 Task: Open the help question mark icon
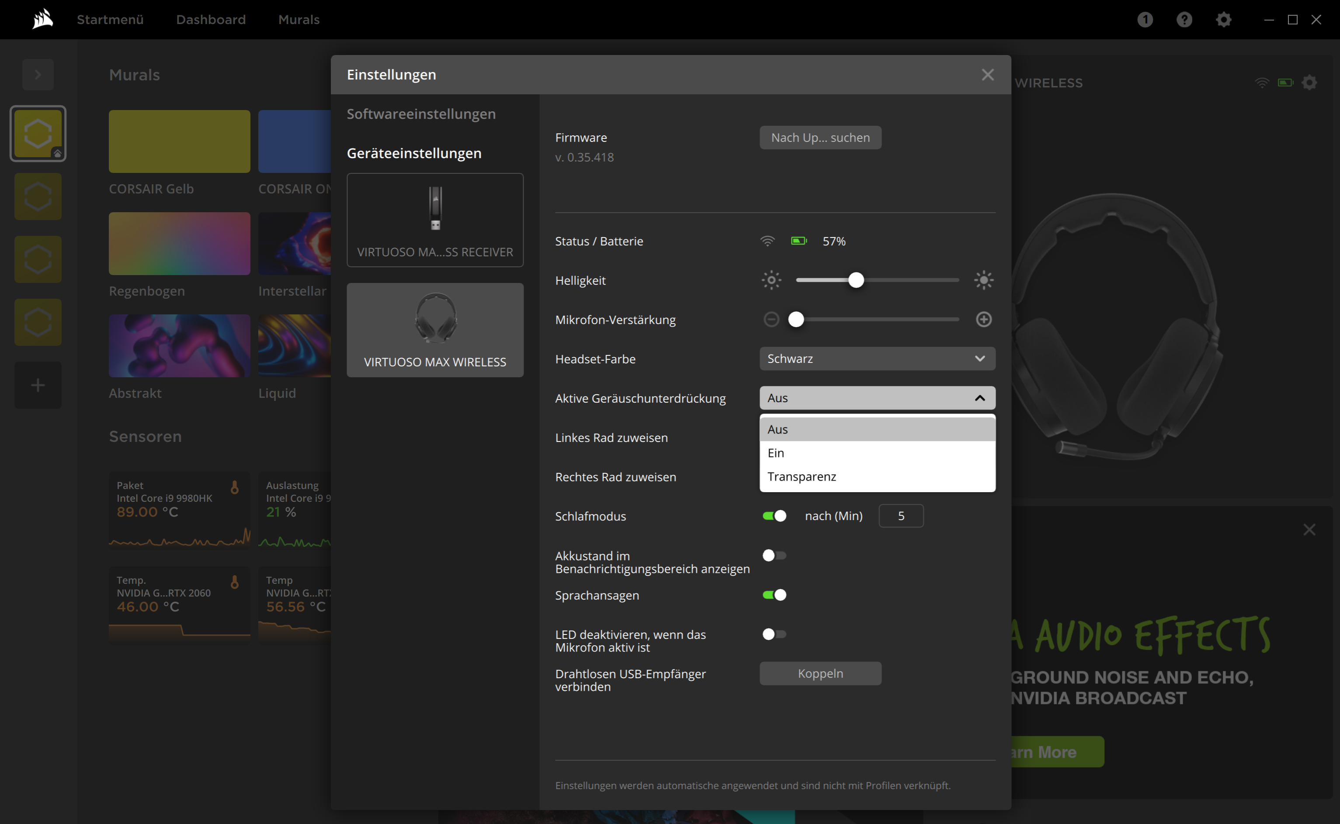point(1184,20)
